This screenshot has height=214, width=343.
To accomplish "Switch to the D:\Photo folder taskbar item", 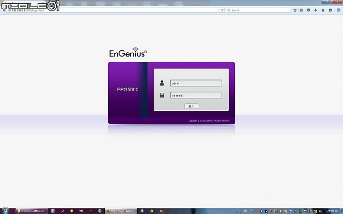I will pyautogui.click(x=32, y=211).
